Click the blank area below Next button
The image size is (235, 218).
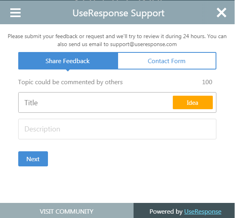click(x=117, y=185)
